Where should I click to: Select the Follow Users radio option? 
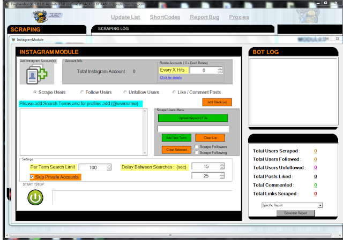coord(82,92)
